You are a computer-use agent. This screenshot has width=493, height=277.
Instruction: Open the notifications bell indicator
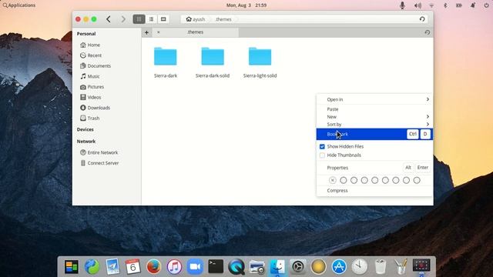473,5
